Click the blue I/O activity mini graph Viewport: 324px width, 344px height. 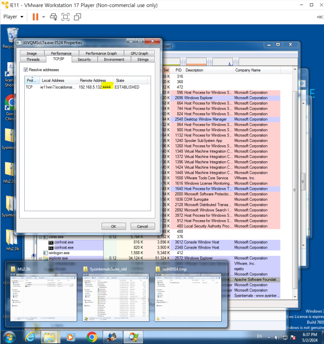pos(223,61)
